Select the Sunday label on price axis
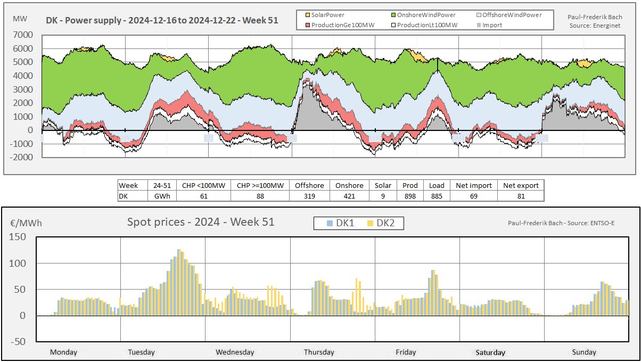 [x=584, y=352]
